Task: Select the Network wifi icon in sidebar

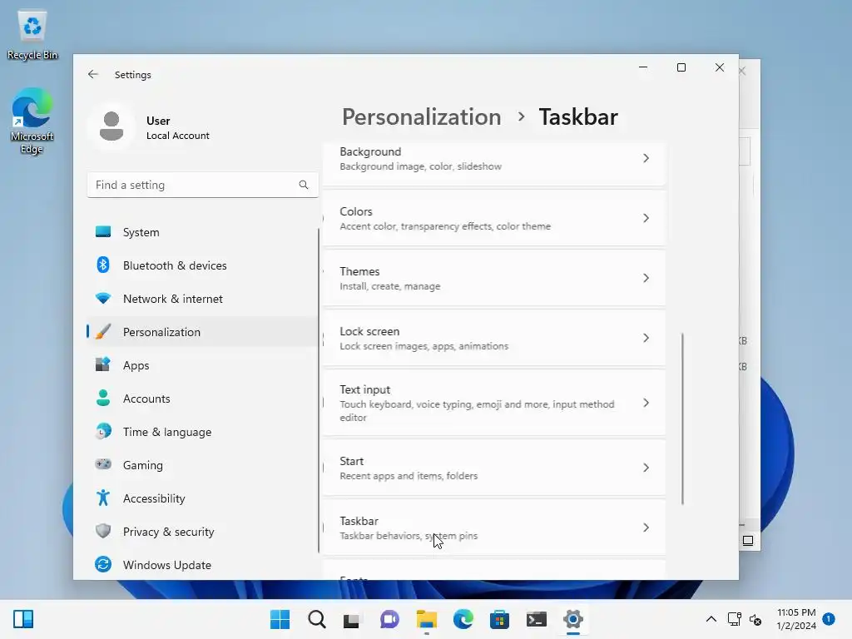Action: coord(102,299)
